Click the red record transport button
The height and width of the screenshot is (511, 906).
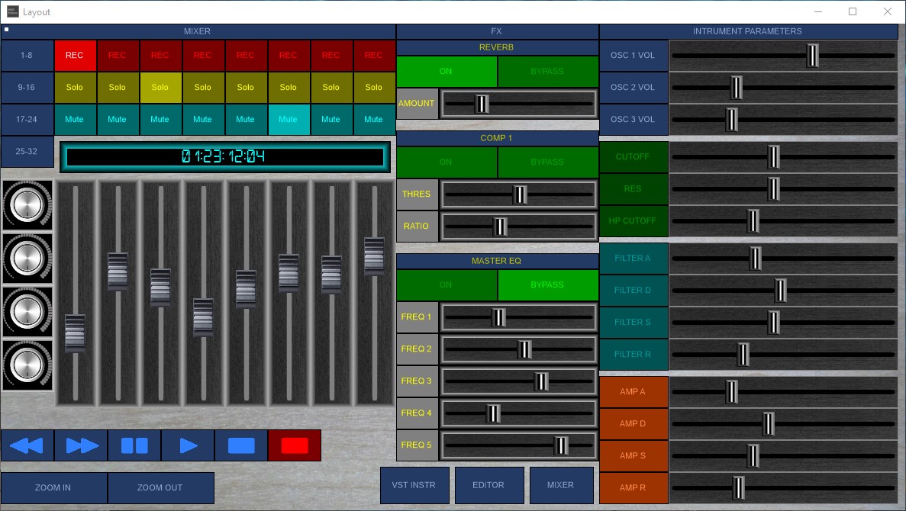pyautogui.click(x=295, y=445)
